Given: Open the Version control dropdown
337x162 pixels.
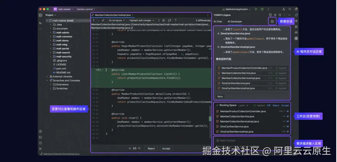Looking at the screenshot, I should (x=86, y=9).
